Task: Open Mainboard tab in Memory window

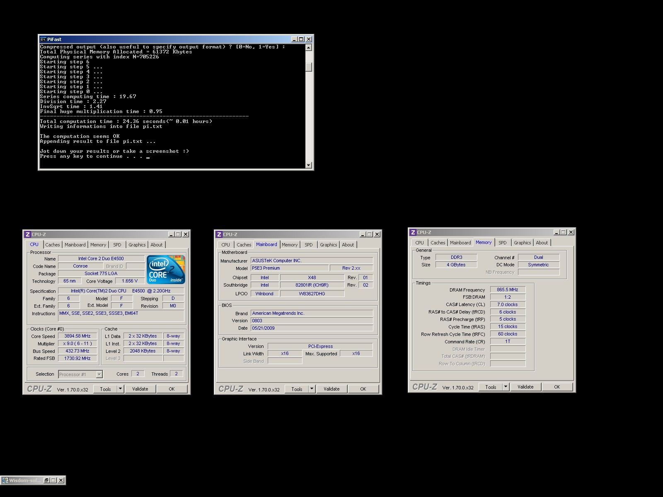Action: click(460, 243)
